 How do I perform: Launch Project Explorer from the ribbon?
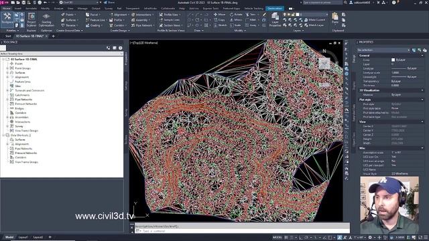click(32, 19)
